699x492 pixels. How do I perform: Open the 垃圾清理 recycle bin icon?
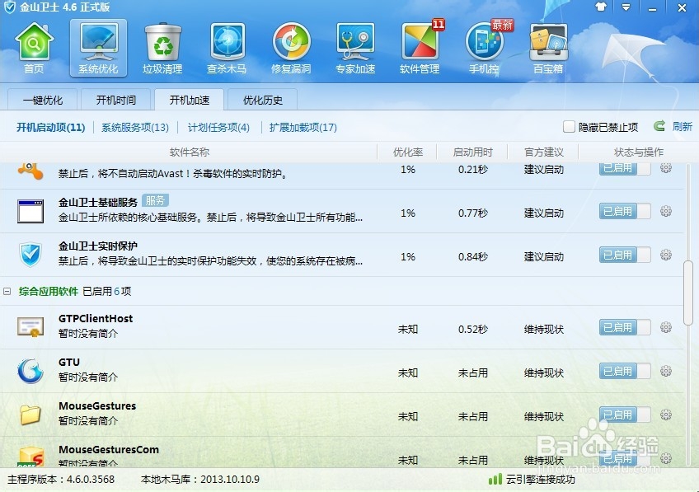coord(162,48)
